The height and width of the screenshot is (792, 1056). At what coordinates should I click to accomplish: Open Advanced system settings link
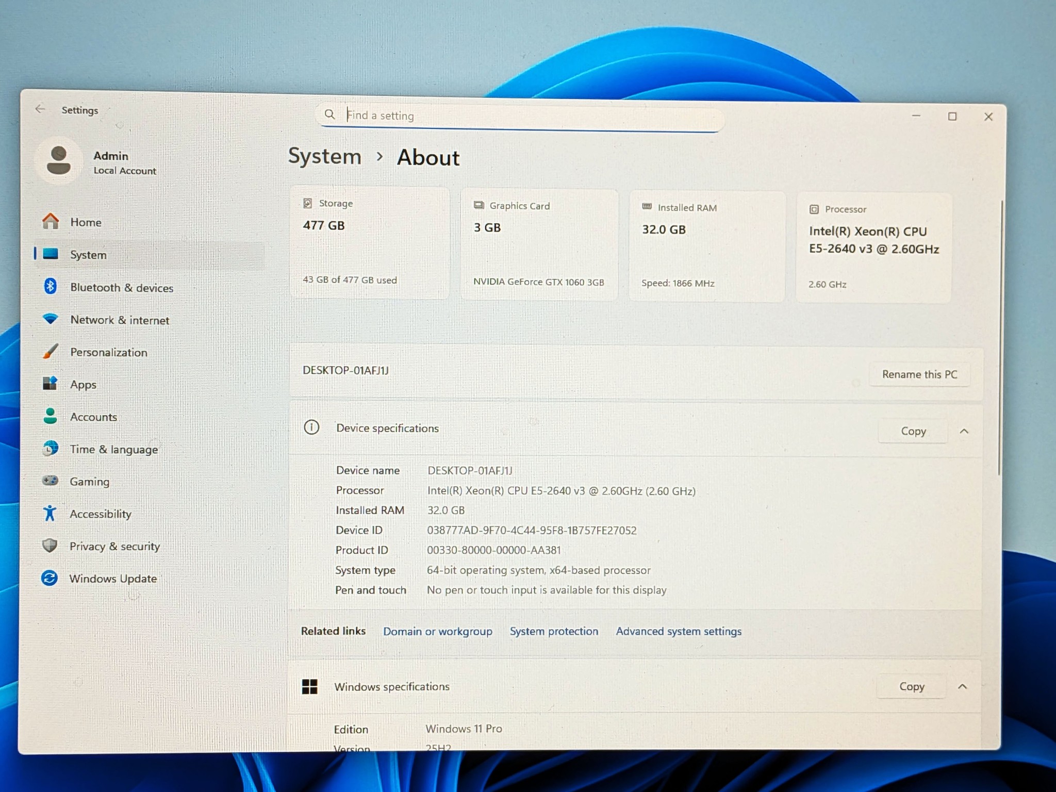pos(679,631)
